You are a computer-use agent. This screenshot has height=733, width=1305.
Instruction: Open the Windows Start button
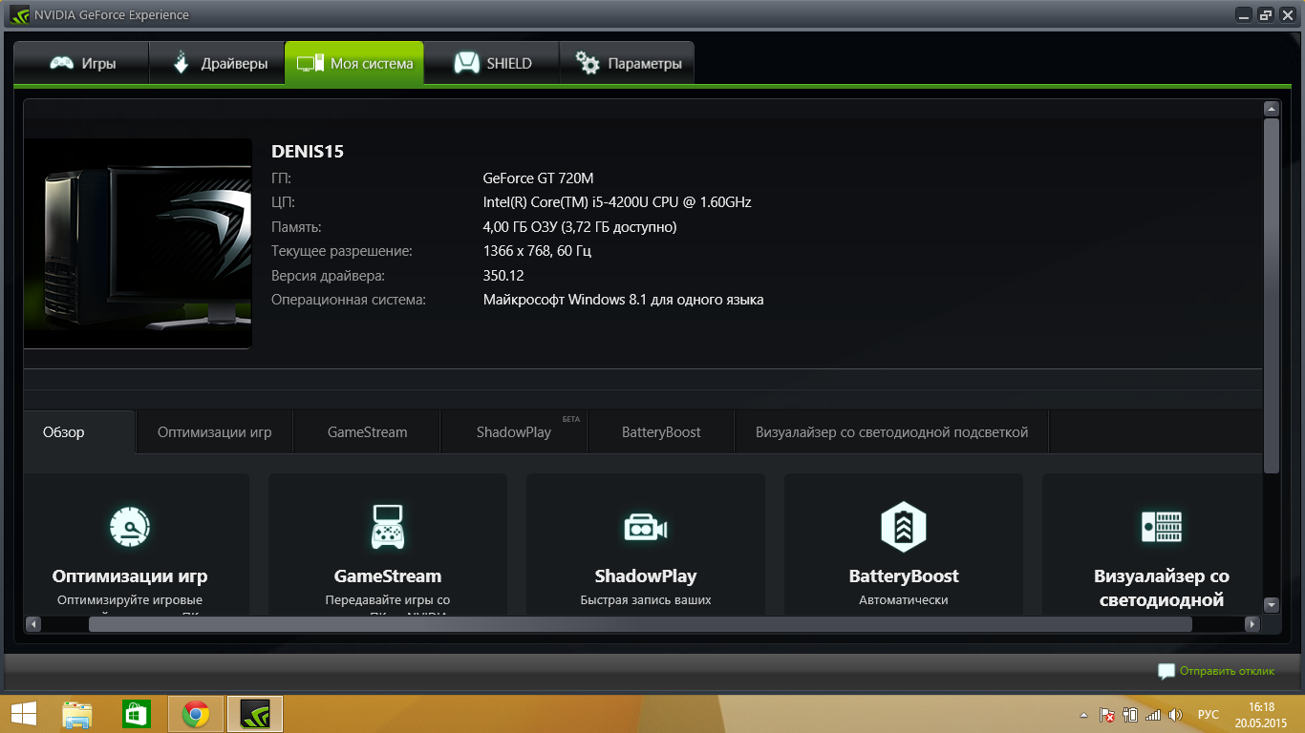pyautogui.click(x=23, y=714)
